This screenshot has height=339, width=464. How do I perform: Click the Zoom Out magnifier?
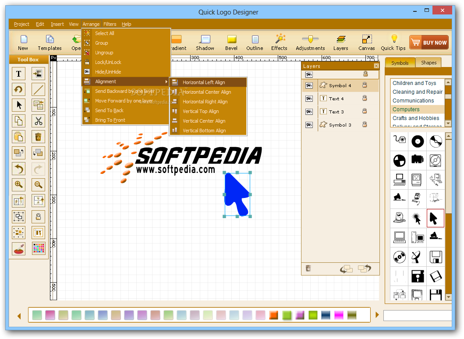tap(39, 185)
